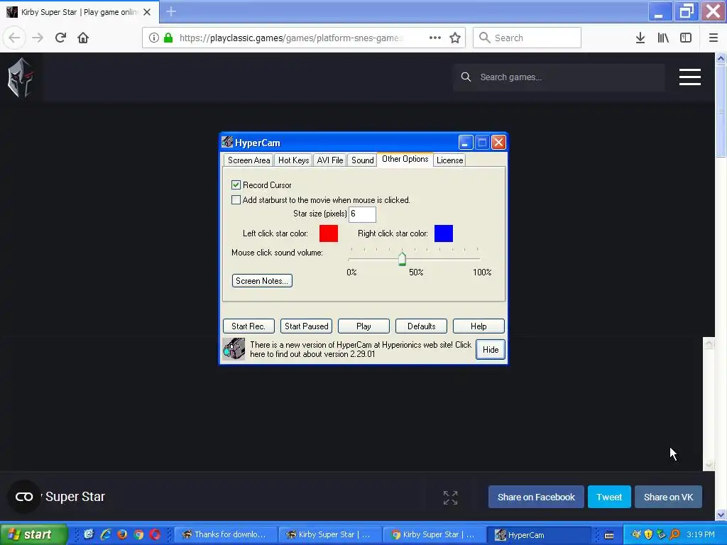Screen dimensions: 727x545
Task: Click the browser forward arrow
Action: pos(38,38)
